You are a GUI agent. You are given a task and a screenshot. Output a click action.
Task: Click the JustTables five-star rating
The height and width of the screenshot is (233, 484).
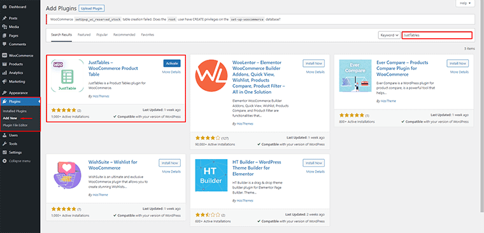pyautogui.click(x=64, y=110)
